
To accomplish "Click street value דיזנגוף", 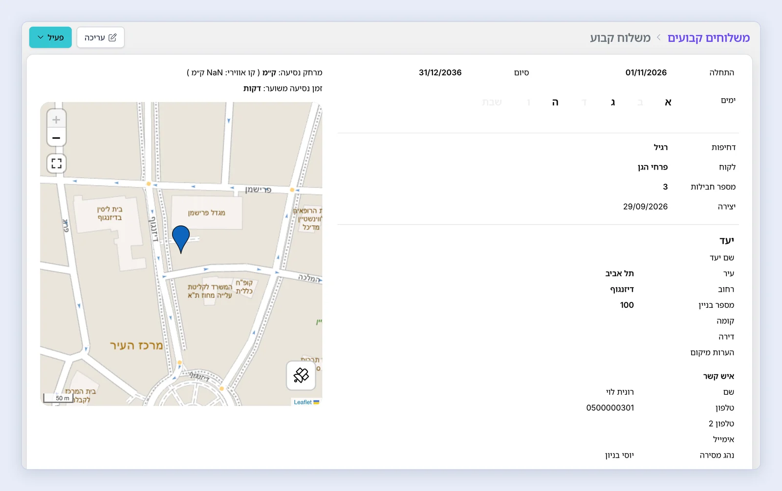I will pos(622,289).
